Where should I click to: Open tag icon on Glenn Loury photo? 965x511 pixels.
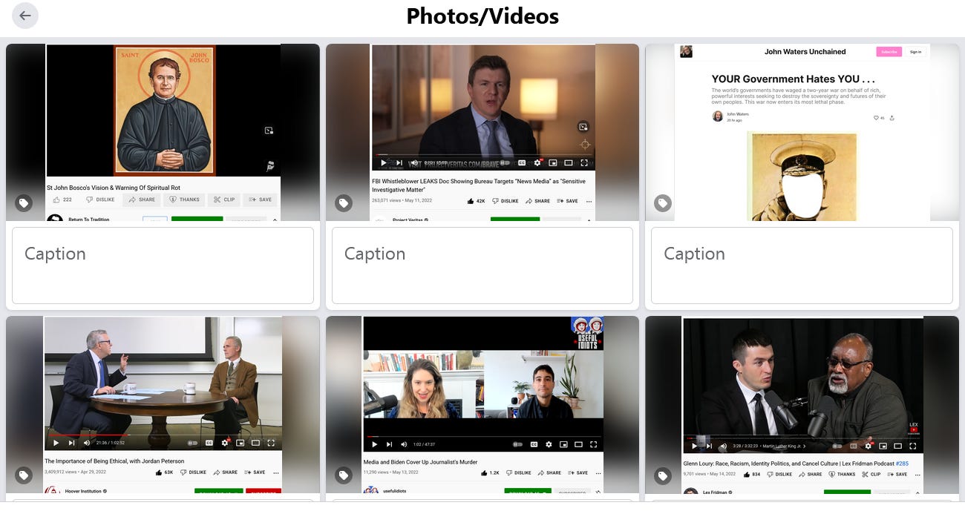click(663, 475)
